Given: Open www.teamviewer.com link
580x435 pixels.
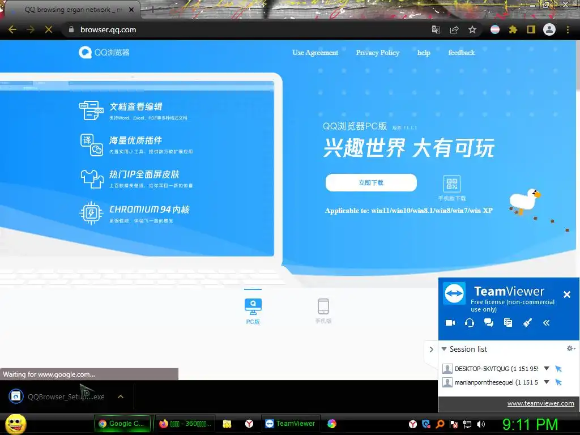Looking at the screenshot, I should [540, 403].
